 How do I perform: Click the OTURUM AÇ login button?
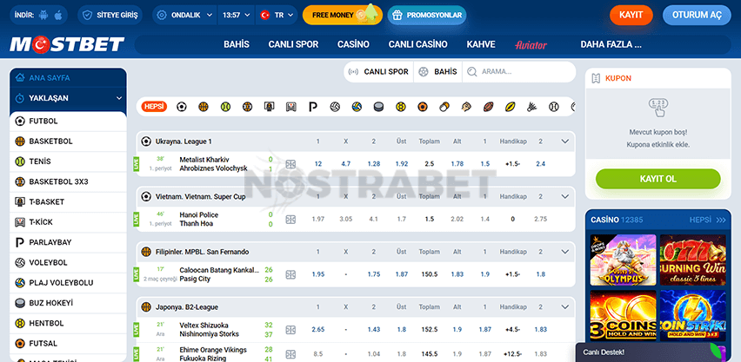[x=697, y=15]
